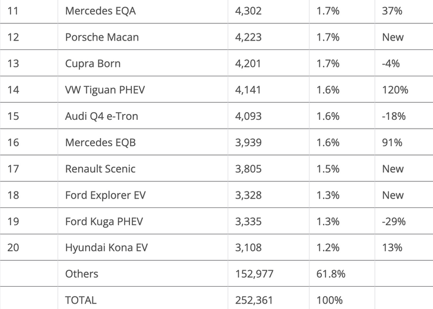Select the 152,977 Others sales value
This screenshot has height=309, width=433.
tap(254, 274)
